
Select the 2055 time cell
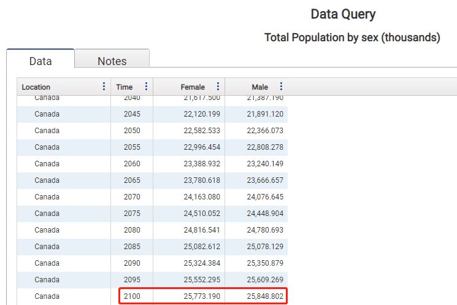(132, 147)
